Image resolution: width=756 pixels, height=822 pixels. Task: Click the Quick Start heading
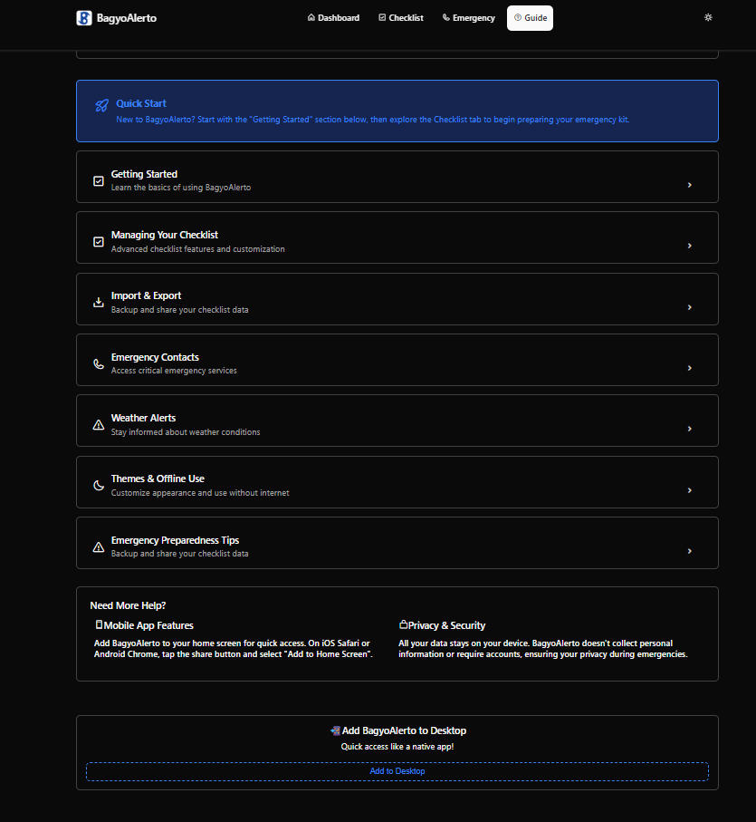coord(141,103)
